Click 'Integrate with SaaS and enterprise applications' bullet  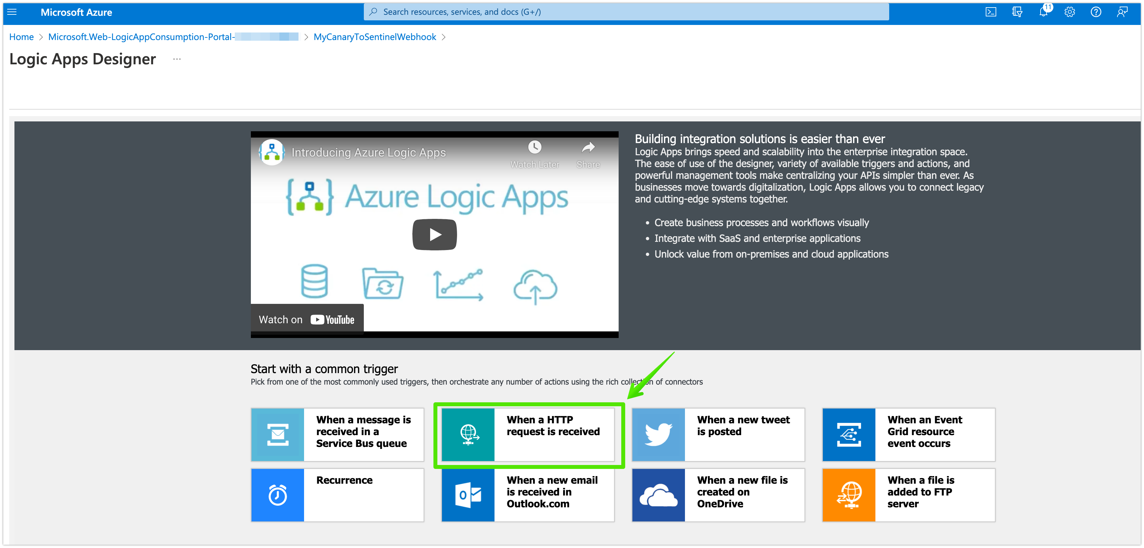point(757,238)
